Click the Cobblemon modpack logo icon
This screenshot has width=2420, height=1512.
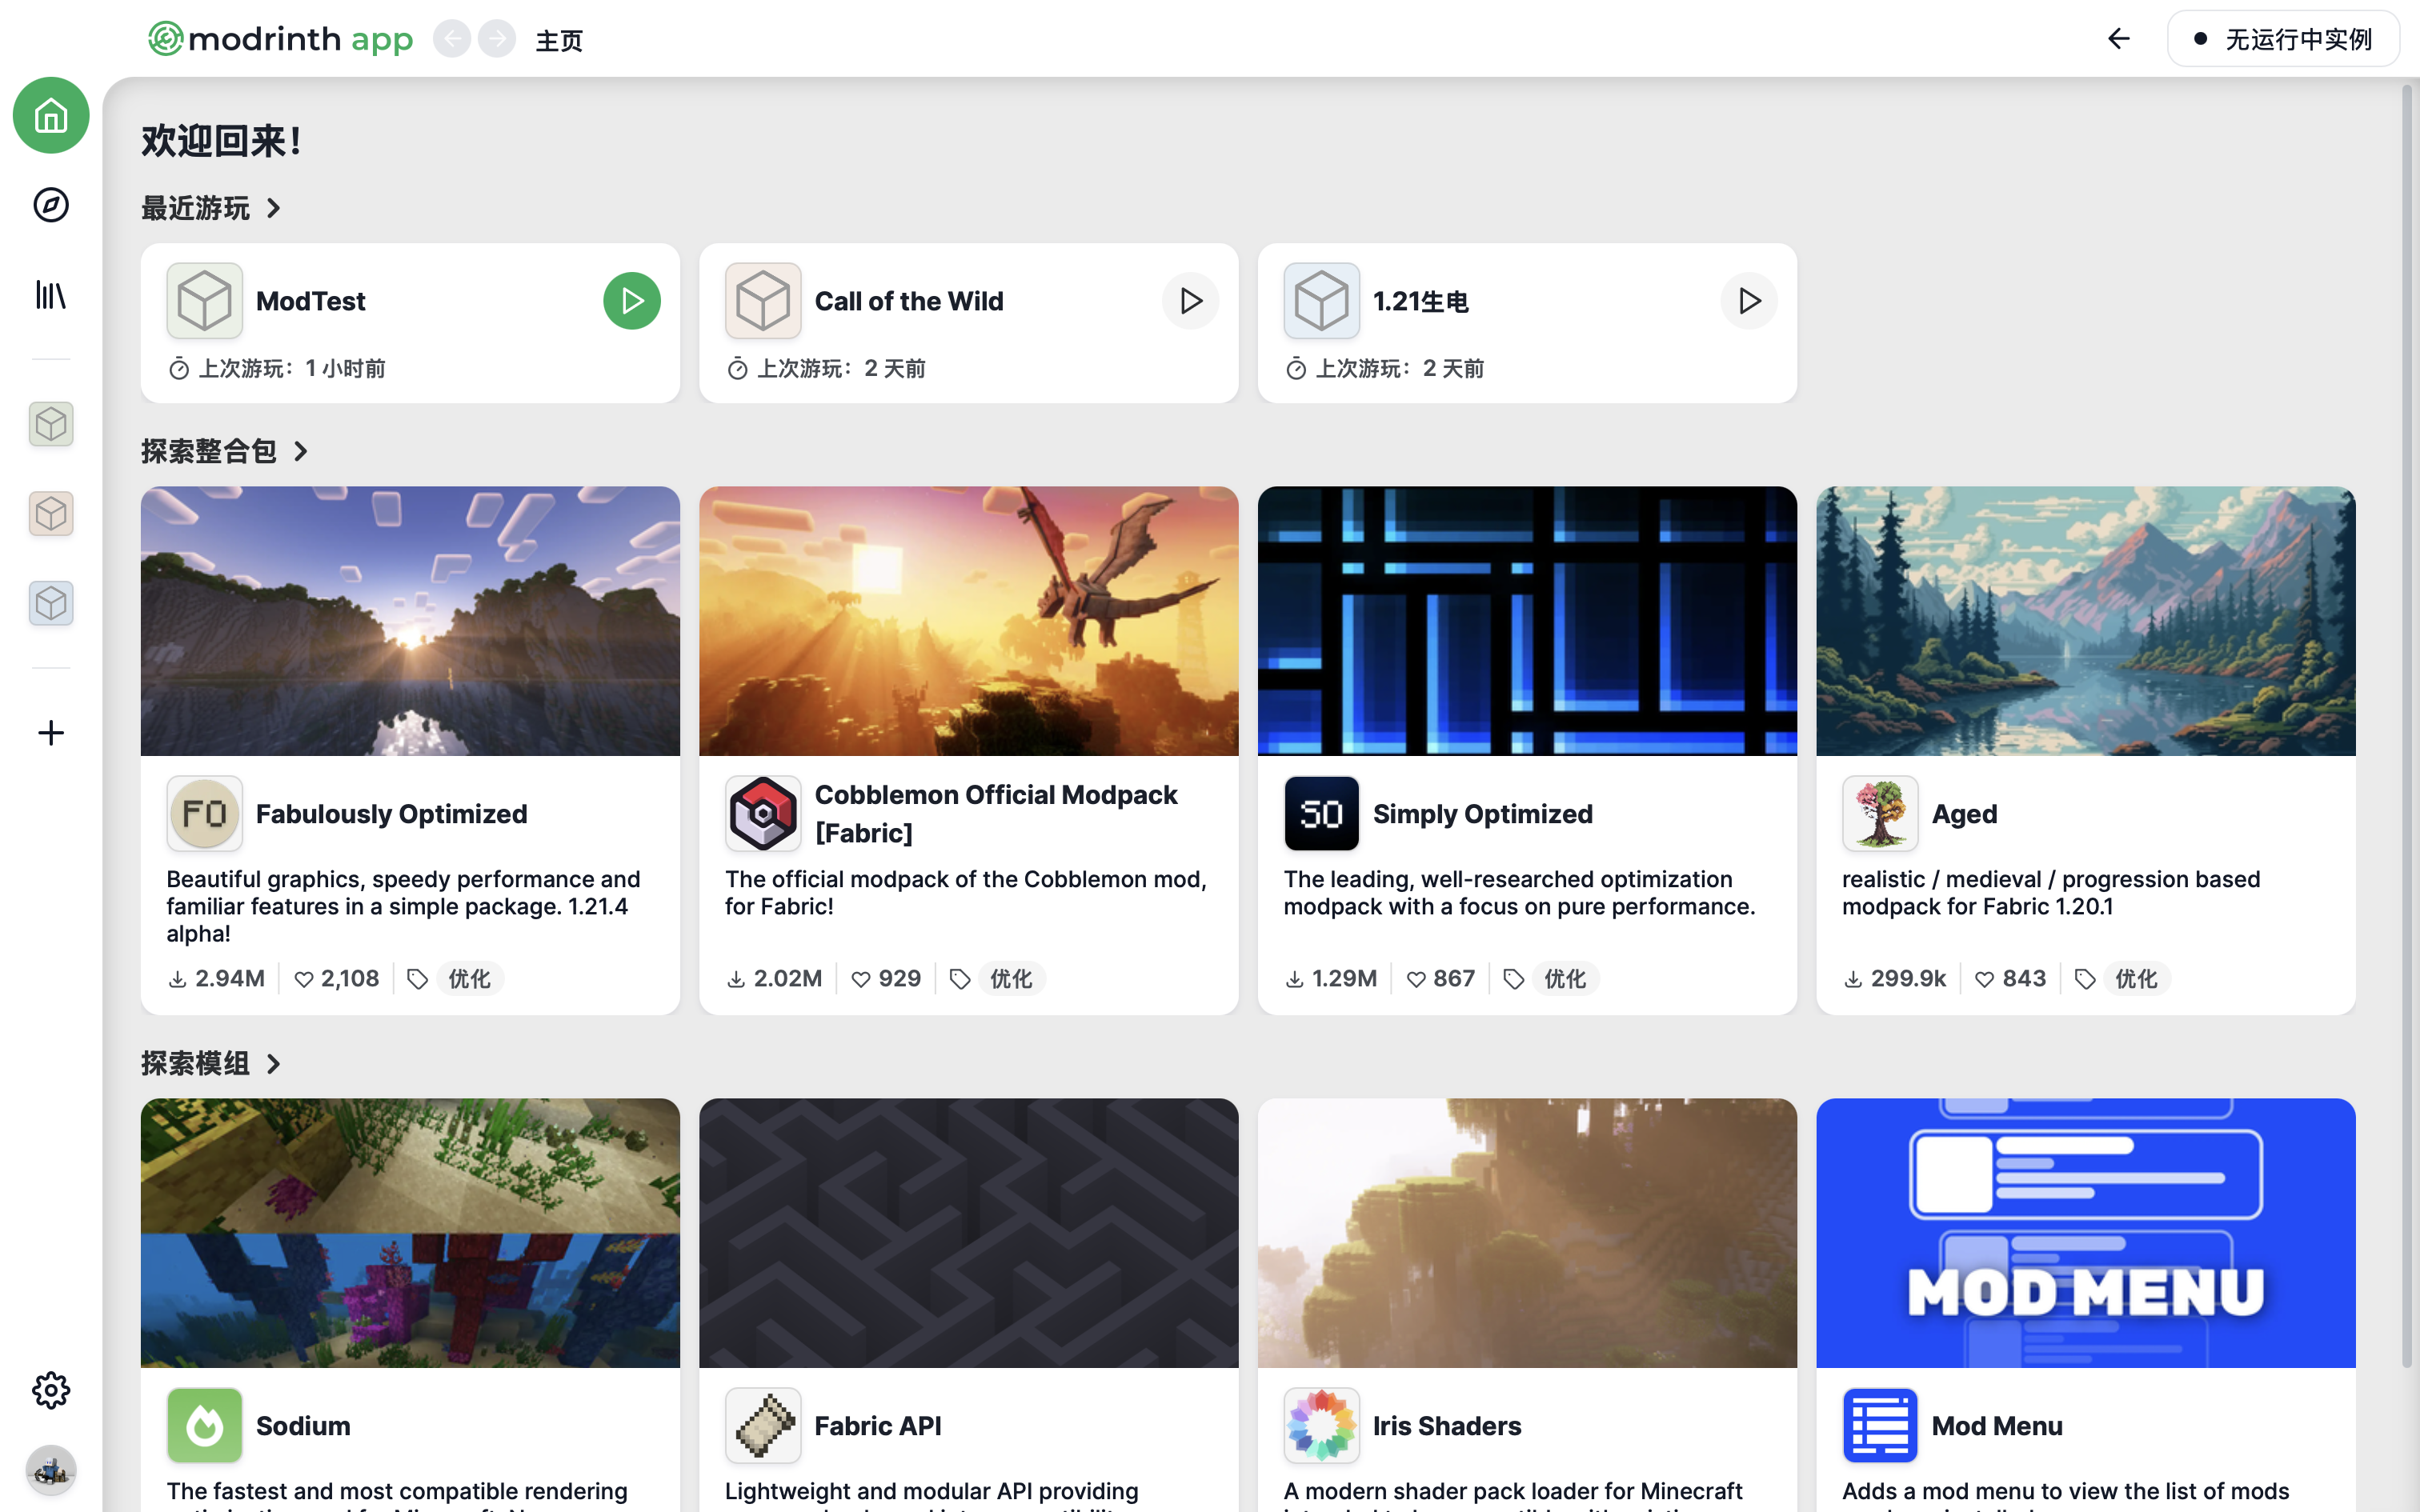[x=763, y=814]
